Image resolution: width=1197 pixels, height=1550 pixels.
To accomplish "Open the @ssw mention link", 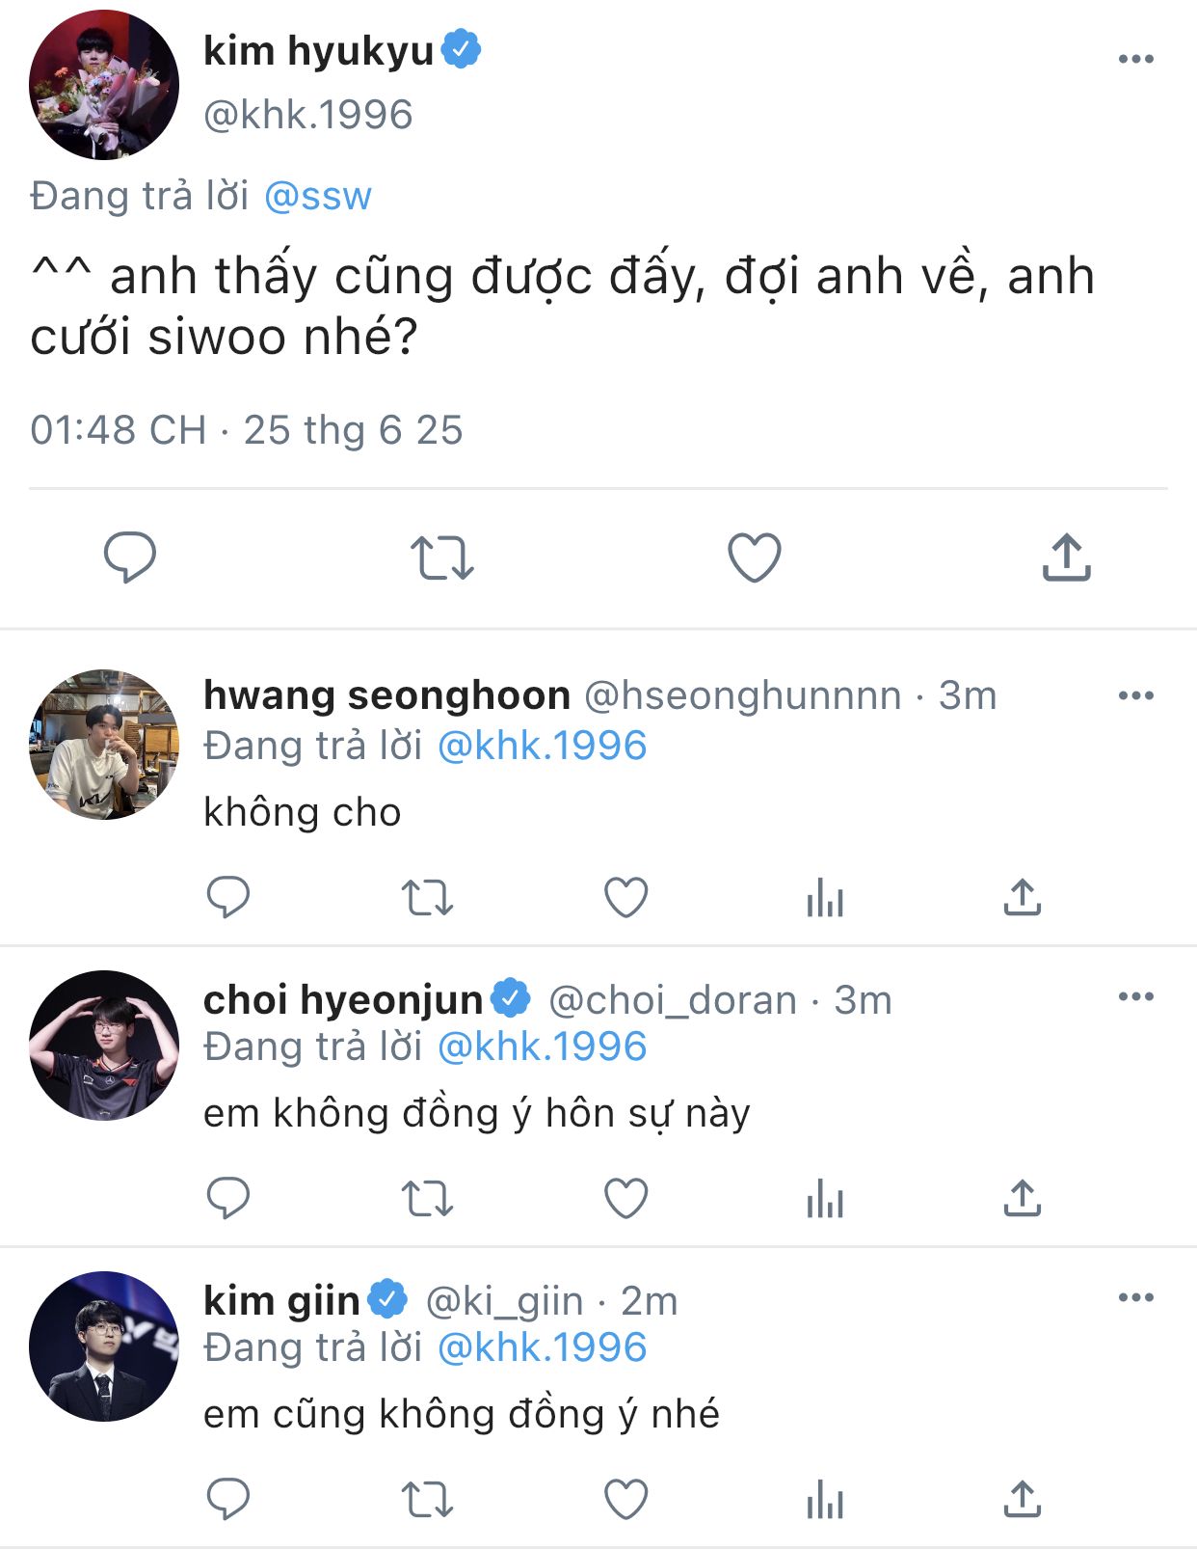I will [317, 196].
